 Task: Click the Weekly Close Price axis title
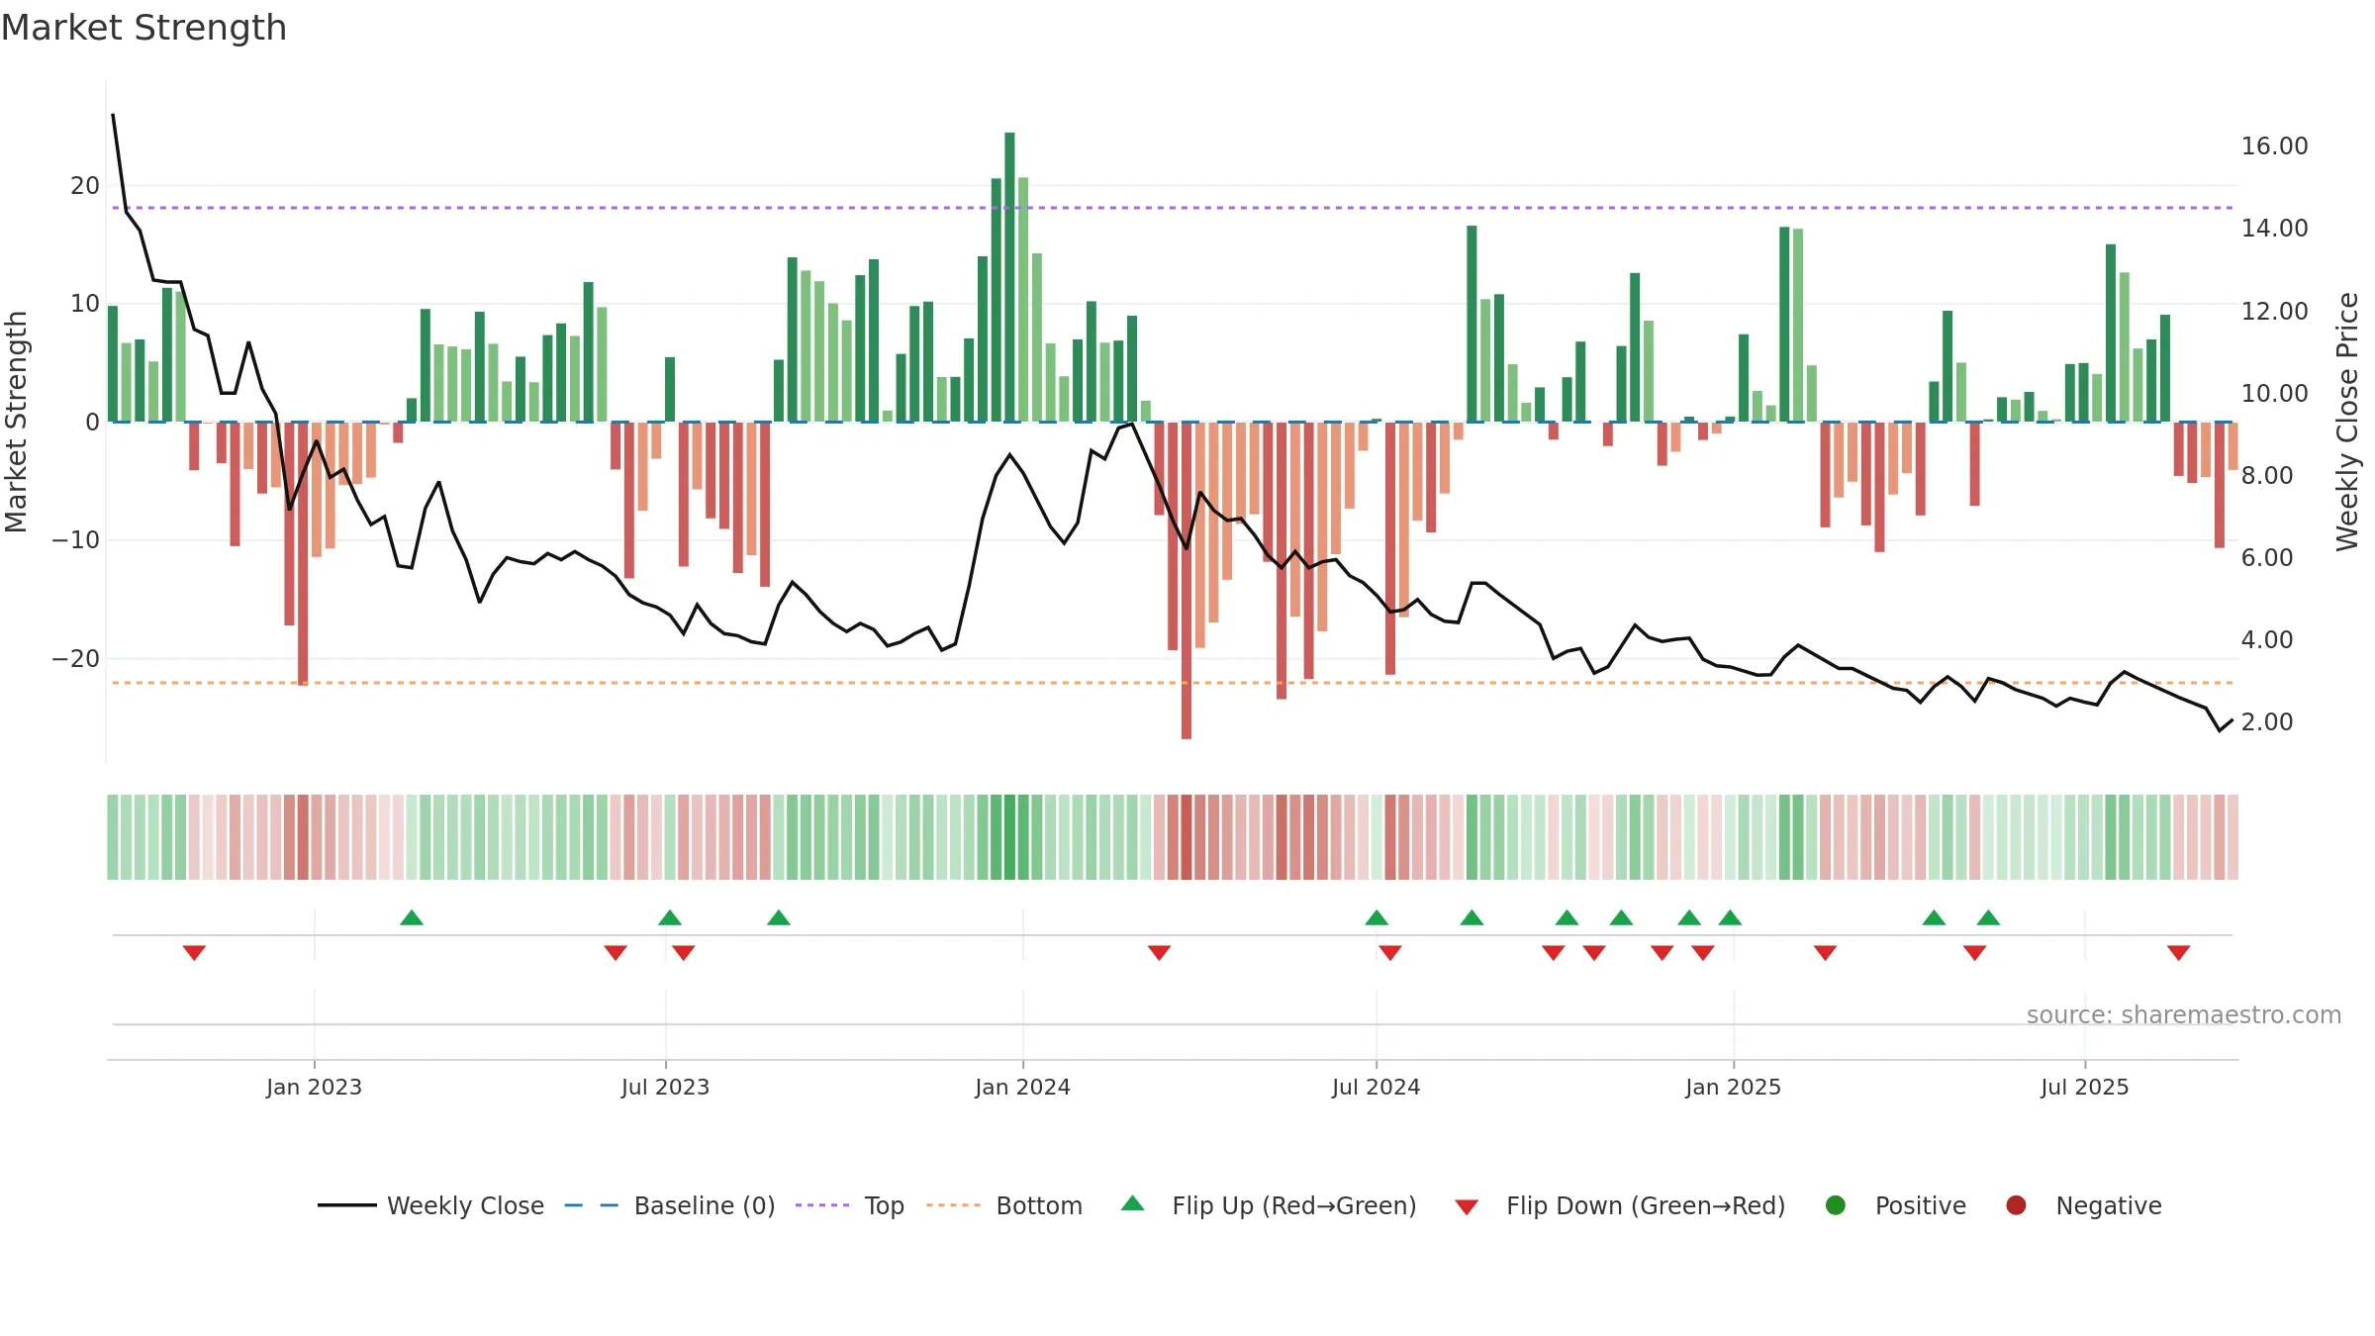[x=2347, y=422]
